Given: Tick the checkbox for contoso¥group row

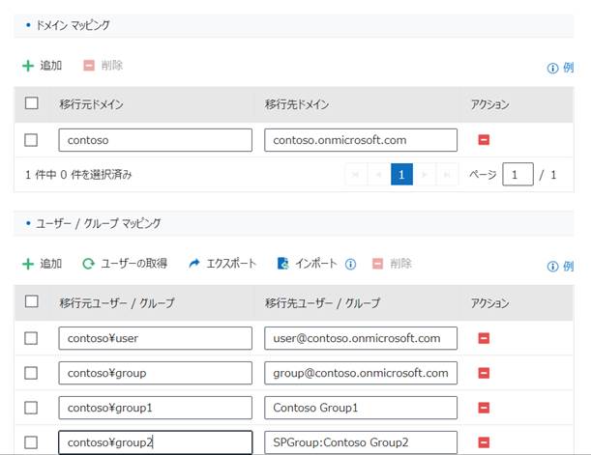Looking at the screenshot, I should [31, 373].
